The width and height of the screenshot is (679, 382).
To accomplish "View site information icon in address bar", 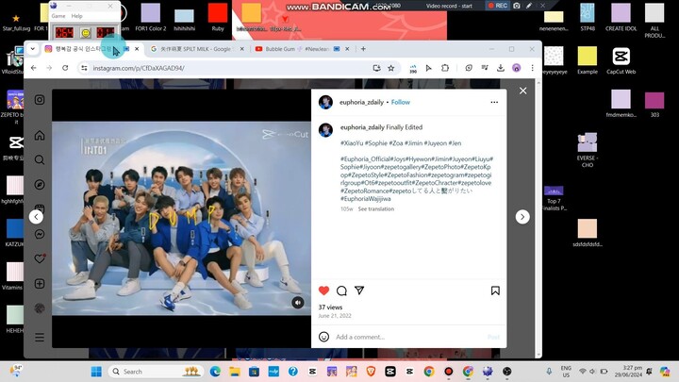I will (x=84, y=68).
